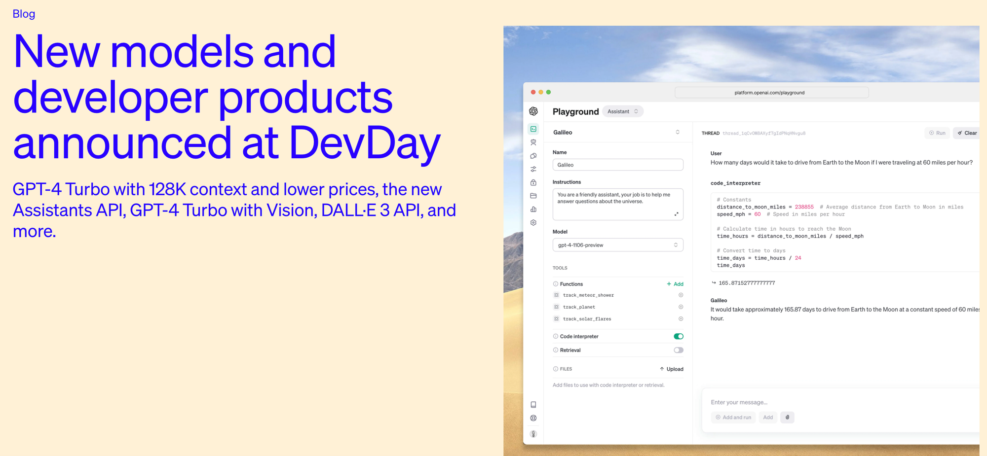
Task: Remove the track_meteor_shower function
Action: (681, 295)
